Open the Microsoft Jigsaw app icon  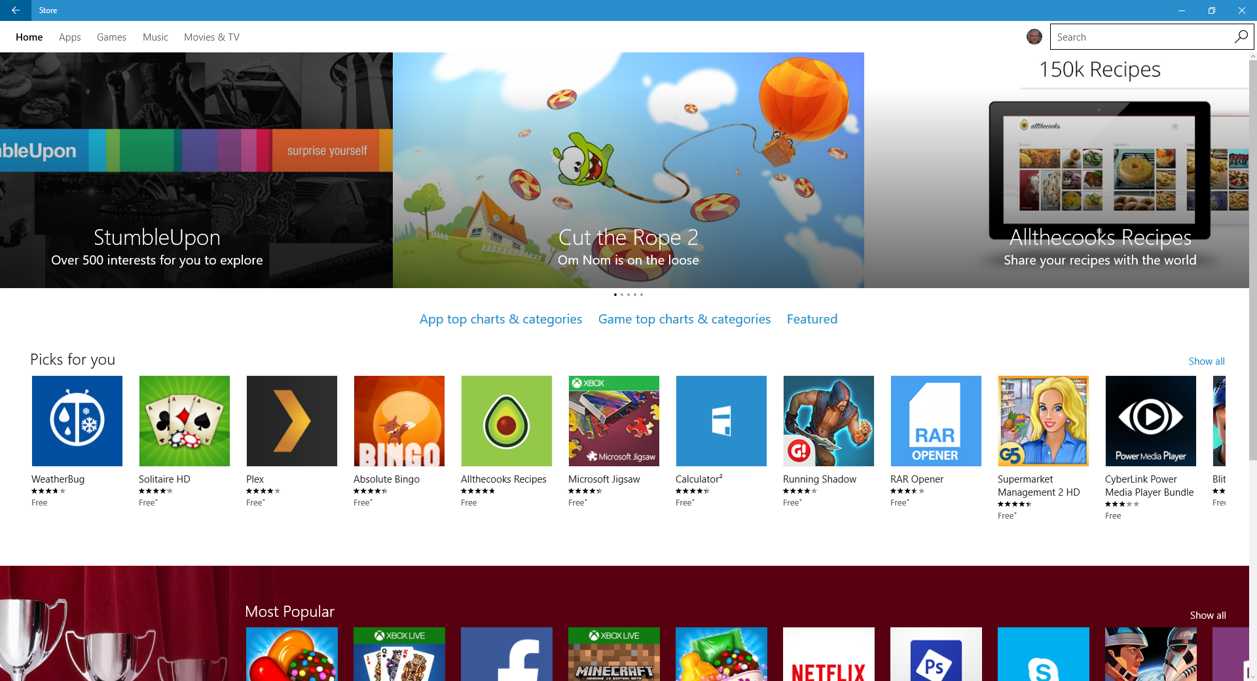click(614, 421)
